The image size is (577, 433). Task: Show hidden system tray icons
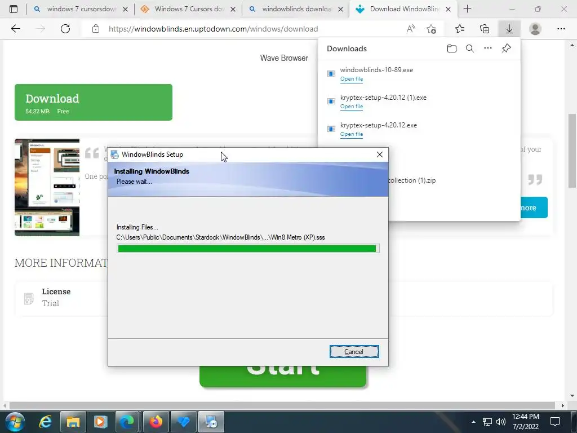pos(473,422)
